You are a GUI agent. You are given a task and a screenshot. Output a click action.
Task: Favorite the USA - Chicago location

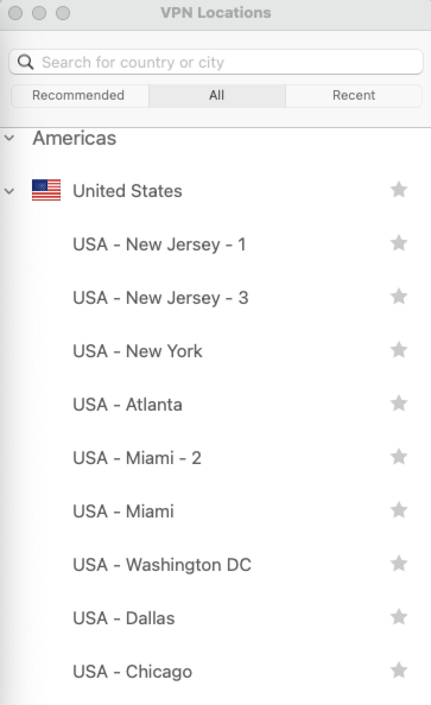(x=399, y=671)
